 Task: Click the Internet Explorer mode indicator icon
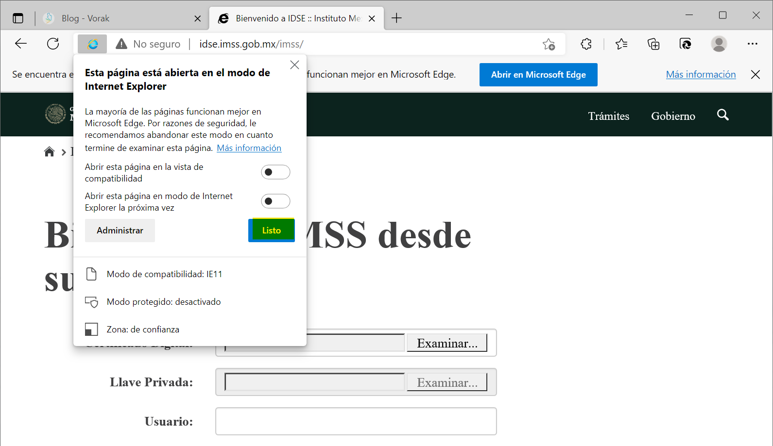[92, 44]
